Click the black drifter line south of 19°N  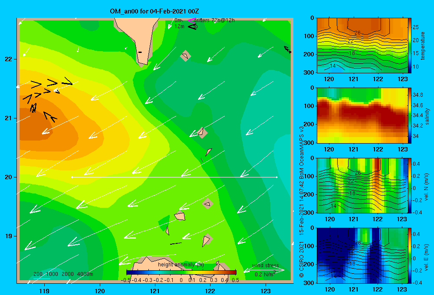click(x=176, y=243)
